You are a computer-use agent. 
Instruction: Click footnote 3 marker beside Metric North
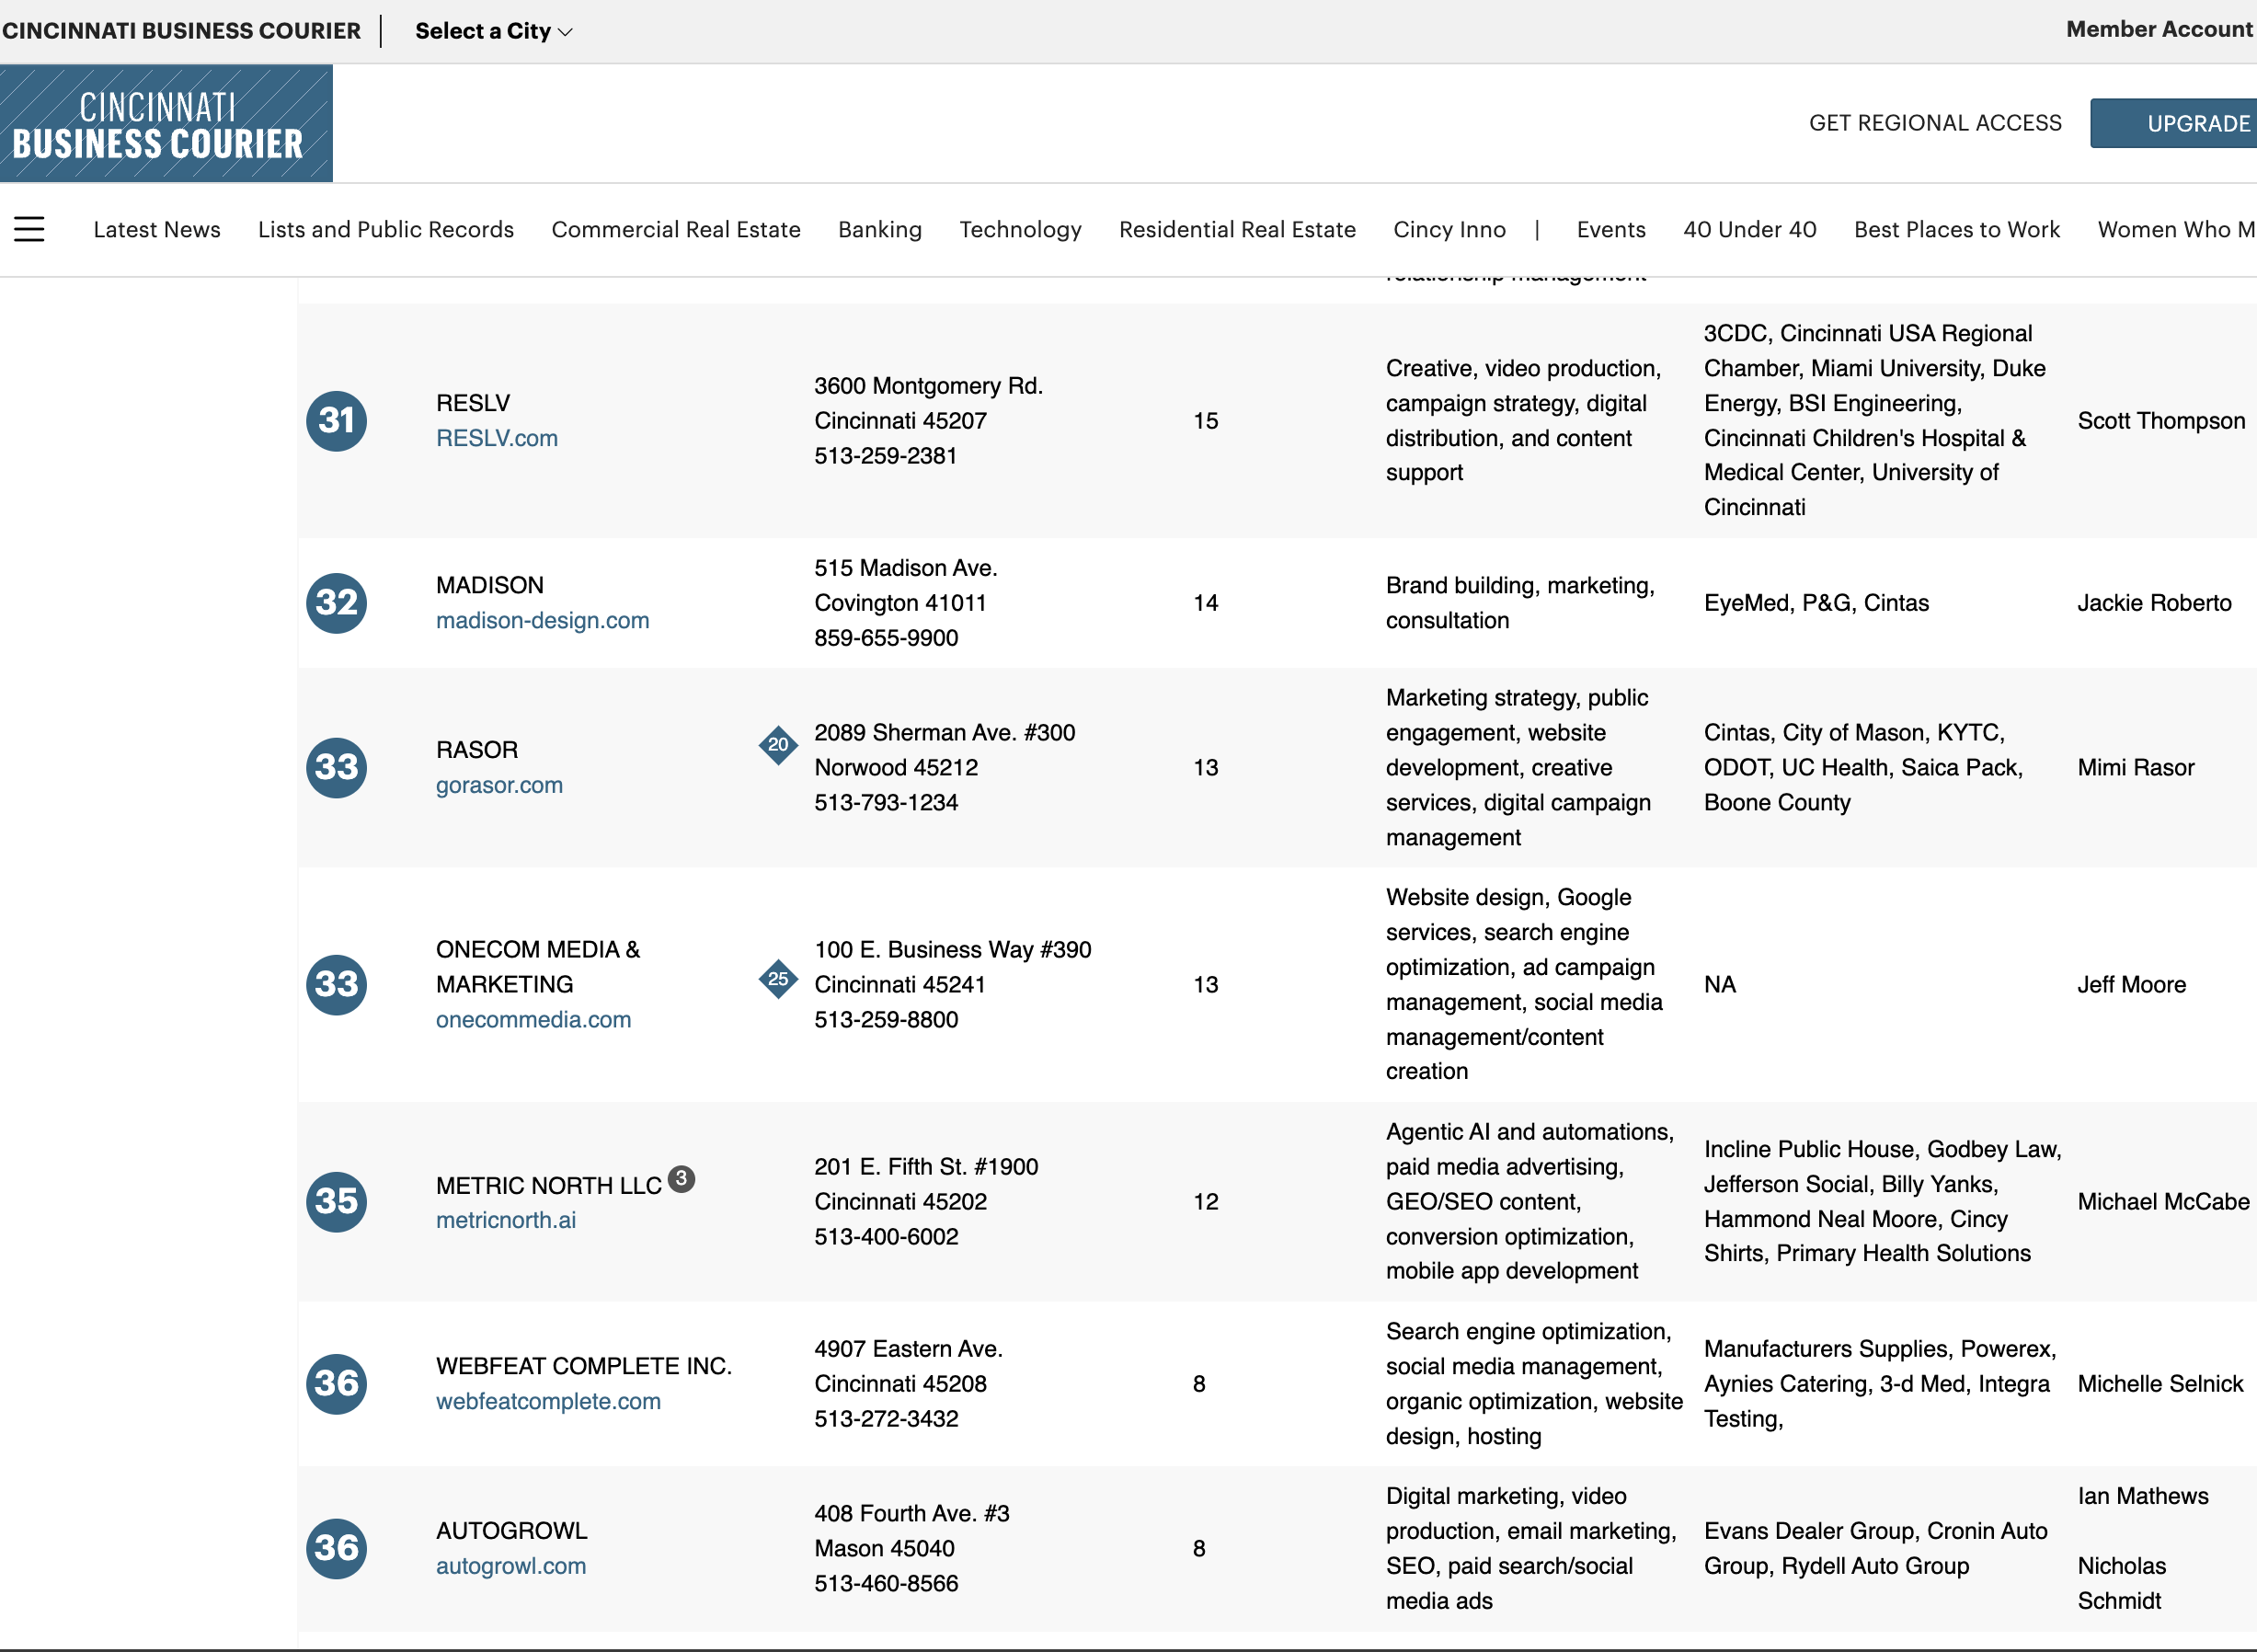[x=681, y=1179]
